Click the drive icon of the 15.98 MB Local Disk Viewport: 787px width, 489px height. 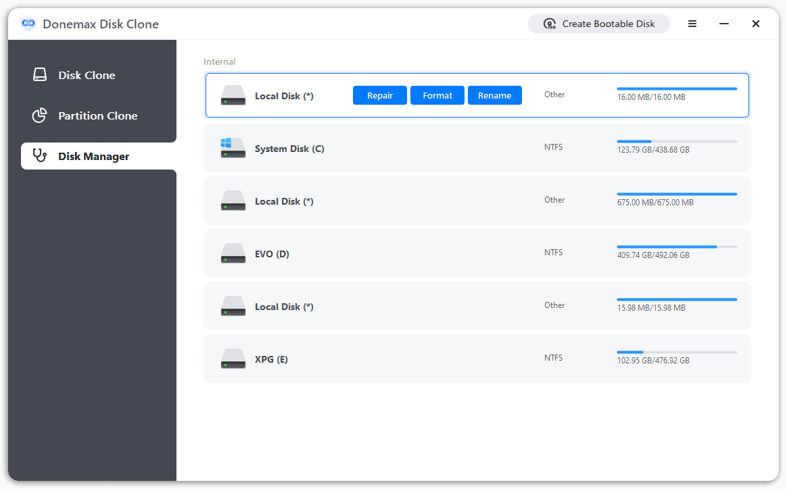point(233,306)
